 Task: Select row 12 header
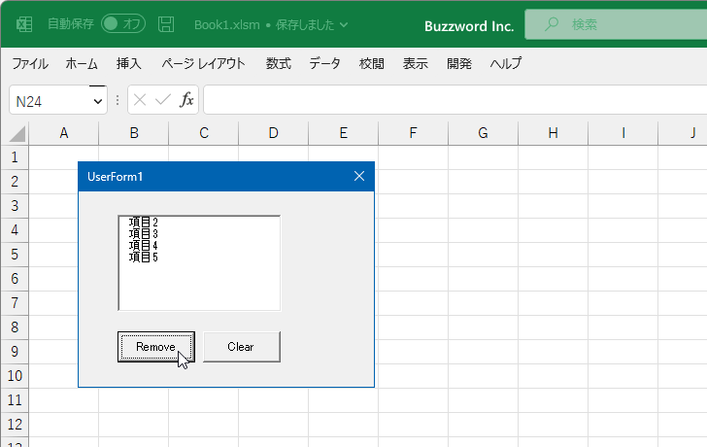15,425
